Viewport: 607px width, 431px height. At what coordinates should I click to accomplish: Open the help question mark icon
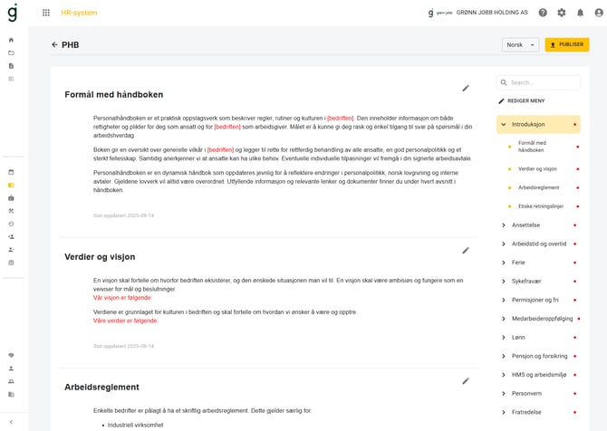[x=543, y=13]
